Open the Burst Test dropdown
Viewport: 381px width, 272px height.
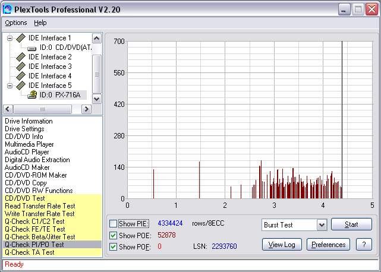(322, 224)
